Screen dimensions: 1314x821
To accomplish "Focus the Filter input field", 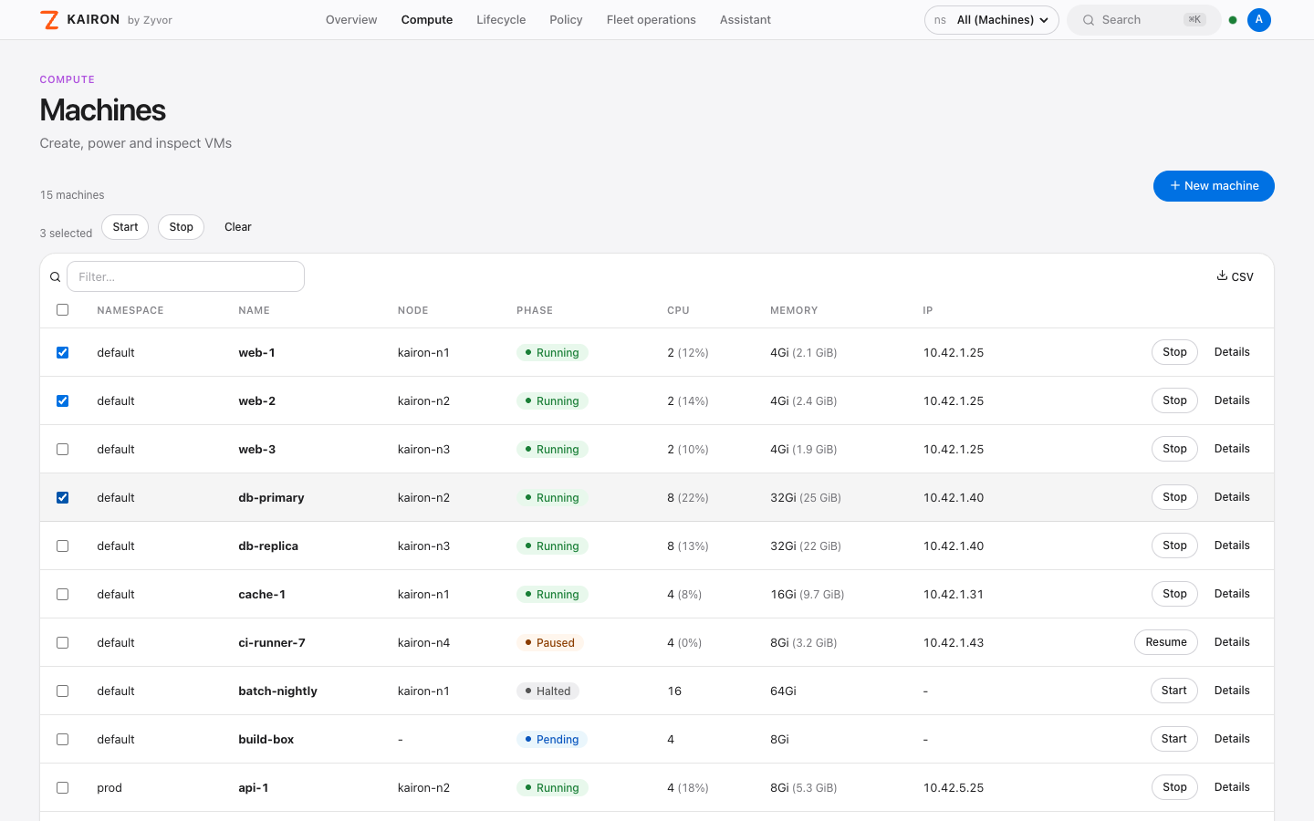I will point(185,276).
